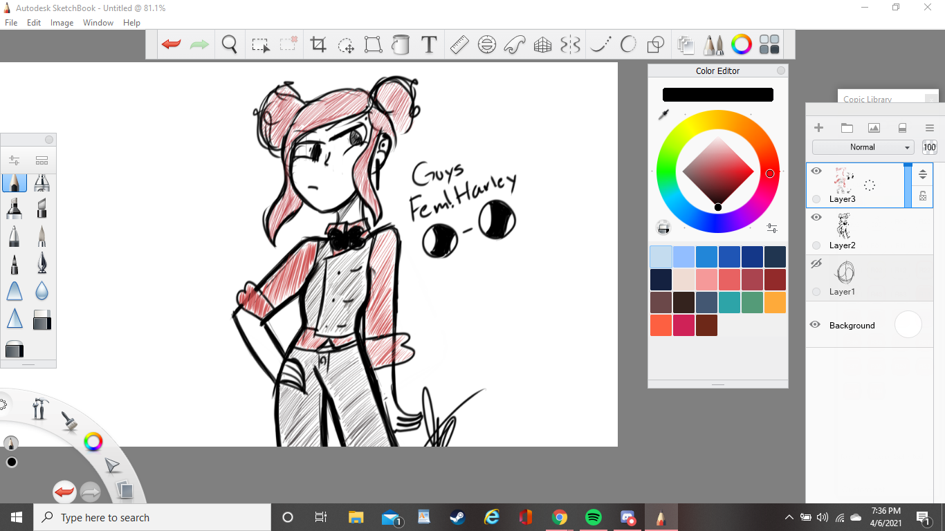Image resolution: width=945 pixels, height=531 pixels.
Task: Open Spotify from the taskbar
Action: 594,517
